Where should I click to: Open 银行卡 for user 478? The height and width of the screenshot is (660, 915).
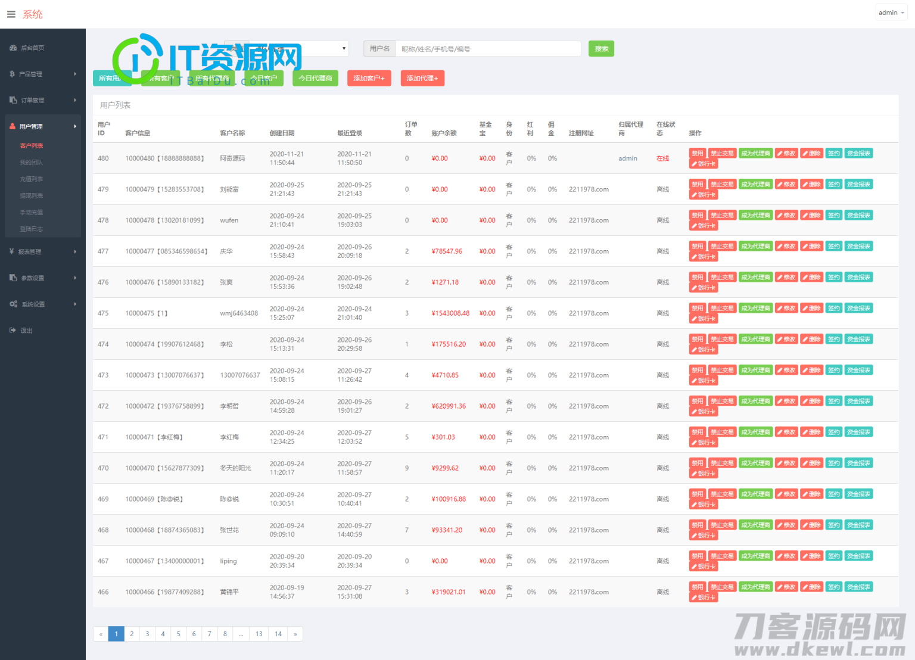coord(704,226)
